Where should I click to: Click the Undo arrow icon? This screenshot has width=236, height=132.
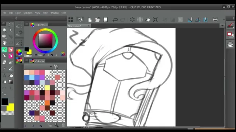pyautogui.click(x=115, y=19)
